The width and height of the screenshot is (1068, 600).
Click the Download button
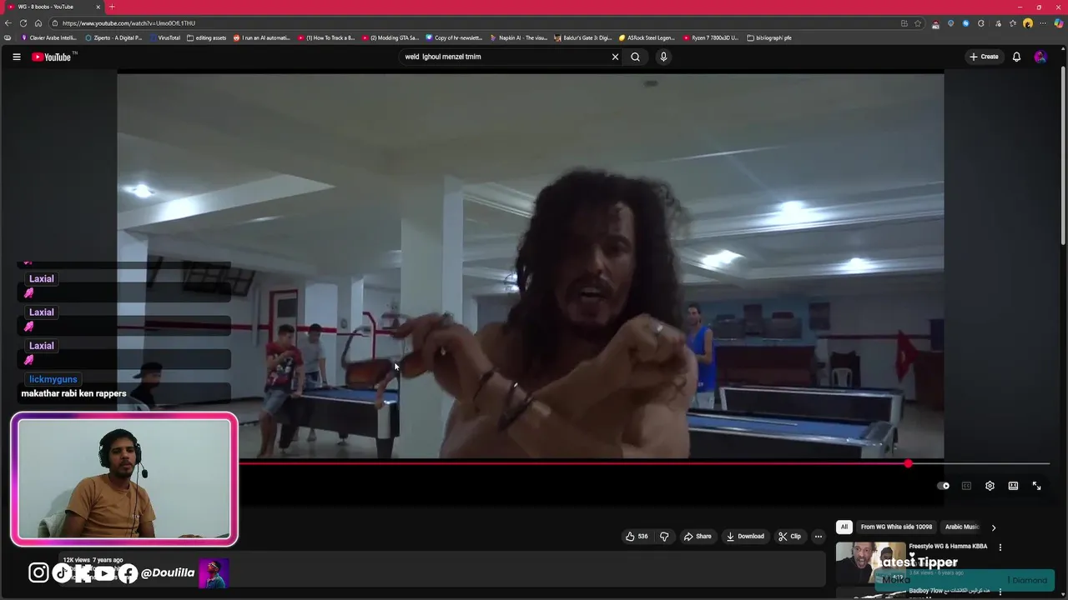point(745,536)
